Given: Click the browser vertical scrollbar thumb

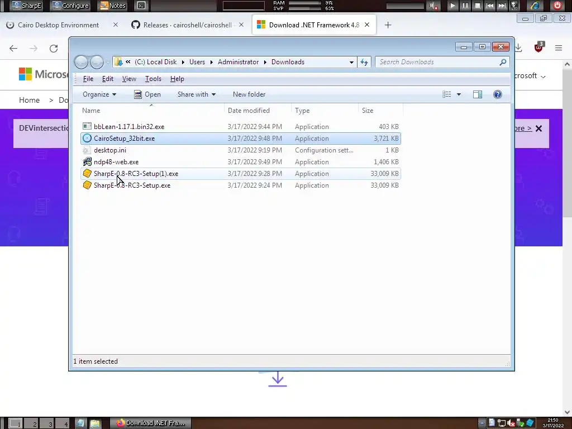Looking at the screenshot, I should tap(567, 144).
